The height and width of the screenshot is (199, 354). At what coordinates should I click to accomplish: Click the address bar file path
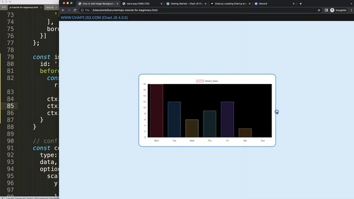point(125,10)
